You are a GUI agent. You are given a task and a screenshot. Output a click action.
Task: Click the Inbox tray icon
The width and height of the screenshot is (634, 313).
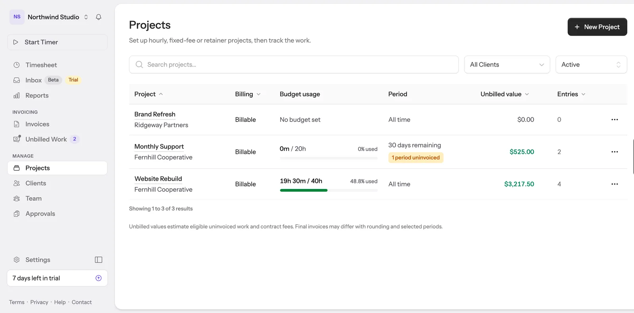[x=17, y=80]
